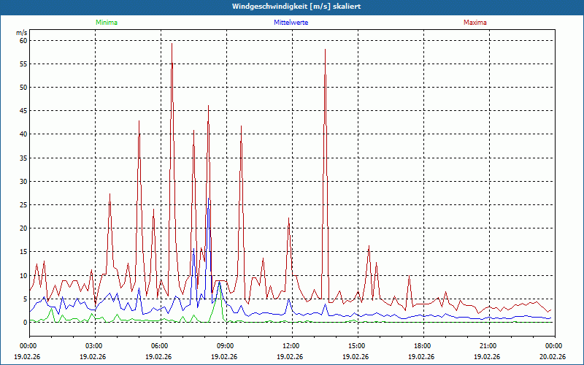This screenshot has width=584, height=365.
Task: Click the 18:00 x-axis time label
Action: 423,346
